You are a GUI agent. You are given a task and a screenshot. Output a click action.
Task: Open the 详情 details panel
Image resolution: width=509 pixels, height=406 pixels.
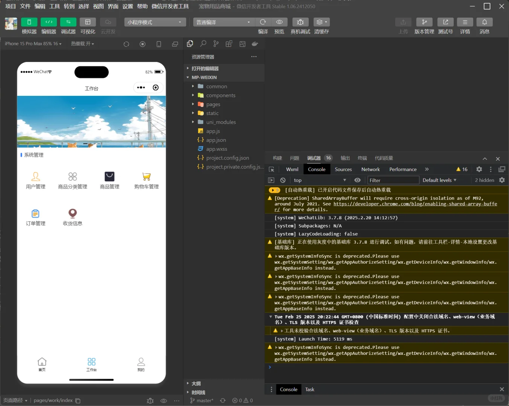465,22
